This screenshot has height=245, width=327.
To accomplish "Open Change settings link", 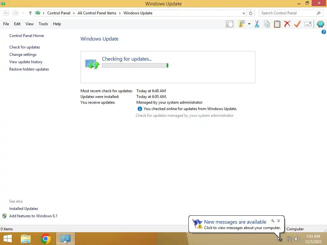I will click(23, 54).
